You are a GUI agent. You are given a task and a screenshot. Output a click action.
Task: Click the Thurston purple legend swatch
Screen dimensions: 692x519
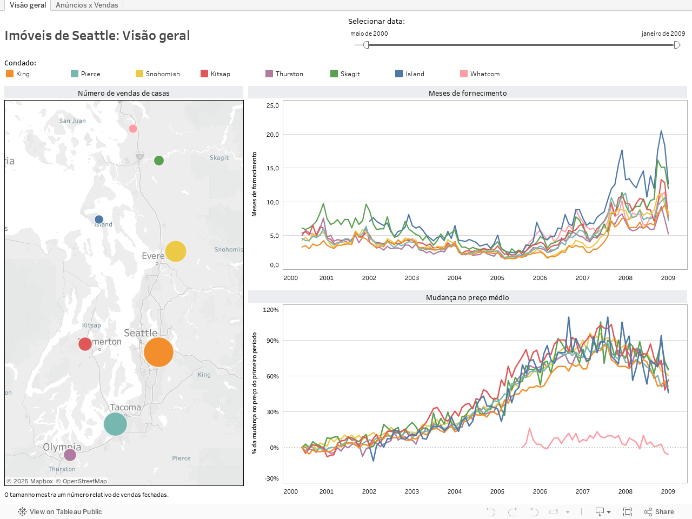(269, 74)
